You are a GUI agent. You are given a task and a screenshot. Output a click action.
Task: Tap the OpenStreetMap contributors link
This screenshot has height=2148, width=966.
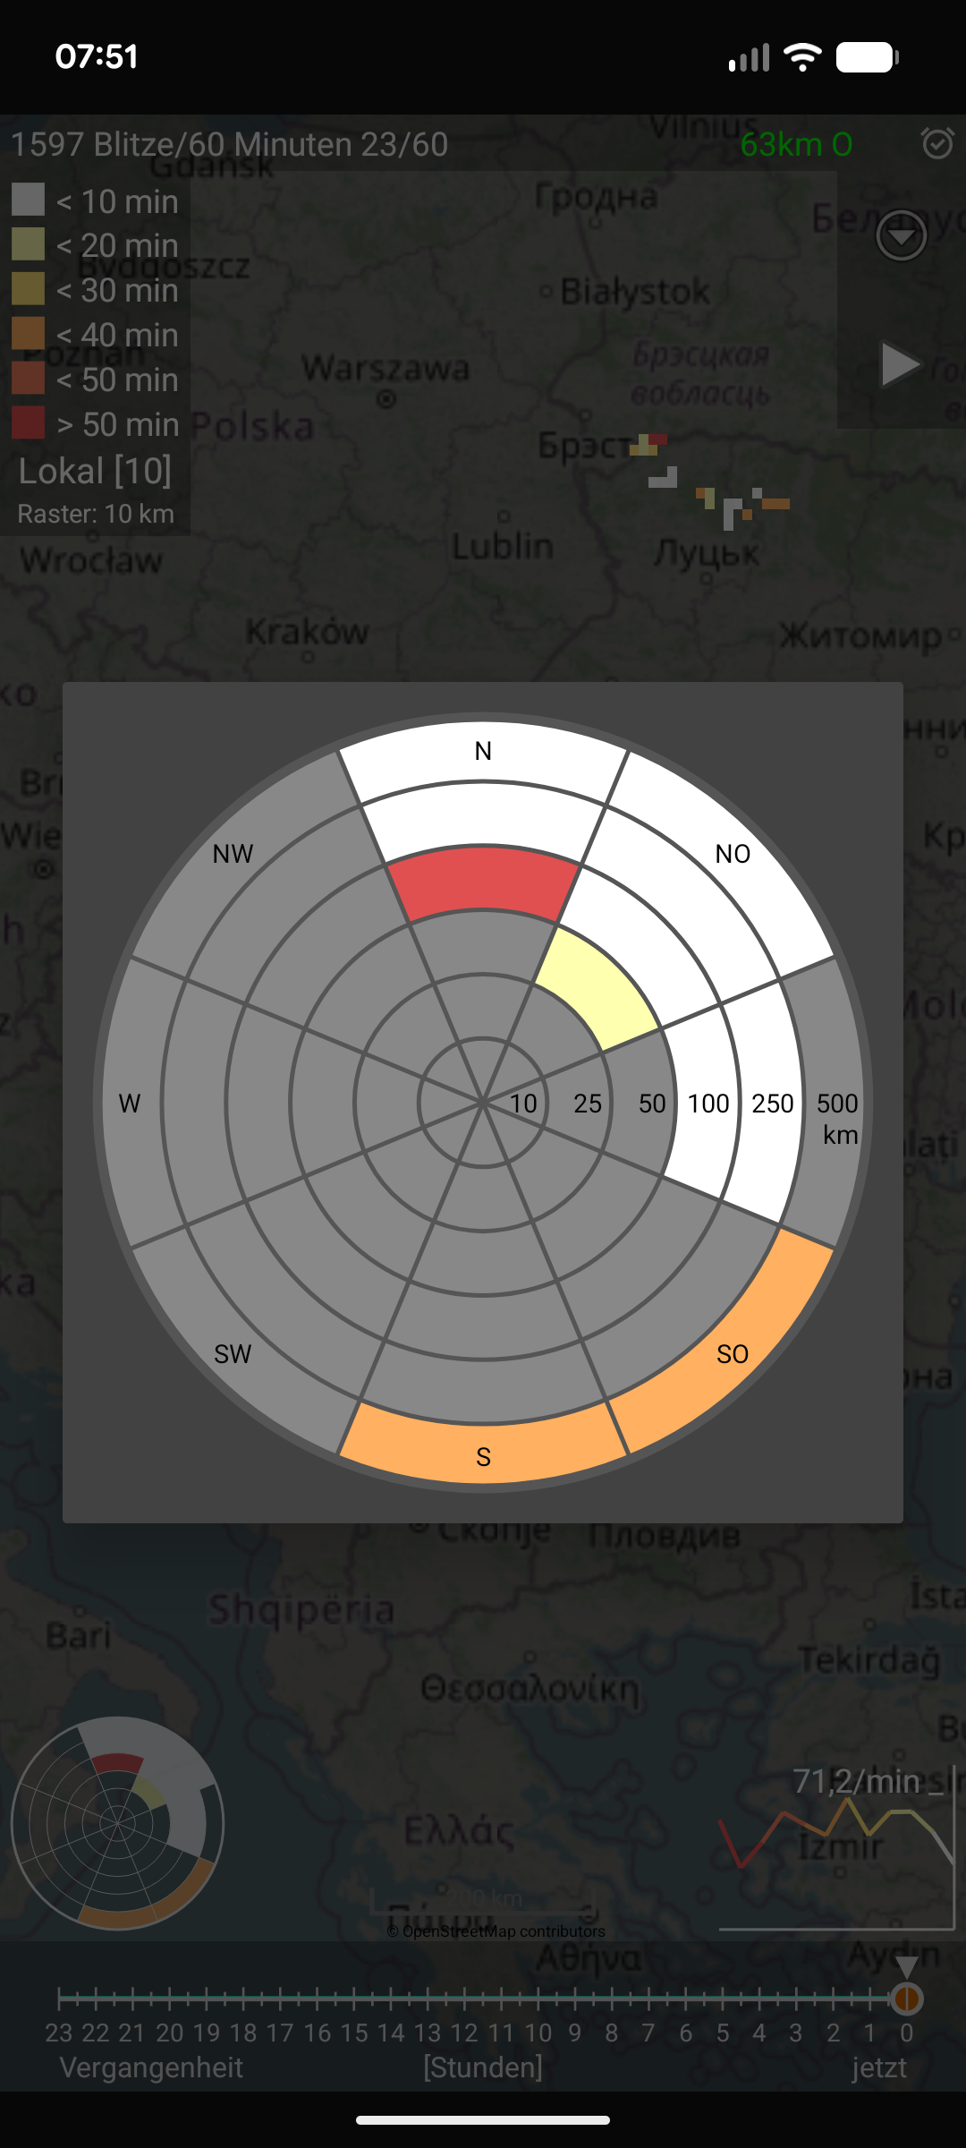pos(496,1931)
